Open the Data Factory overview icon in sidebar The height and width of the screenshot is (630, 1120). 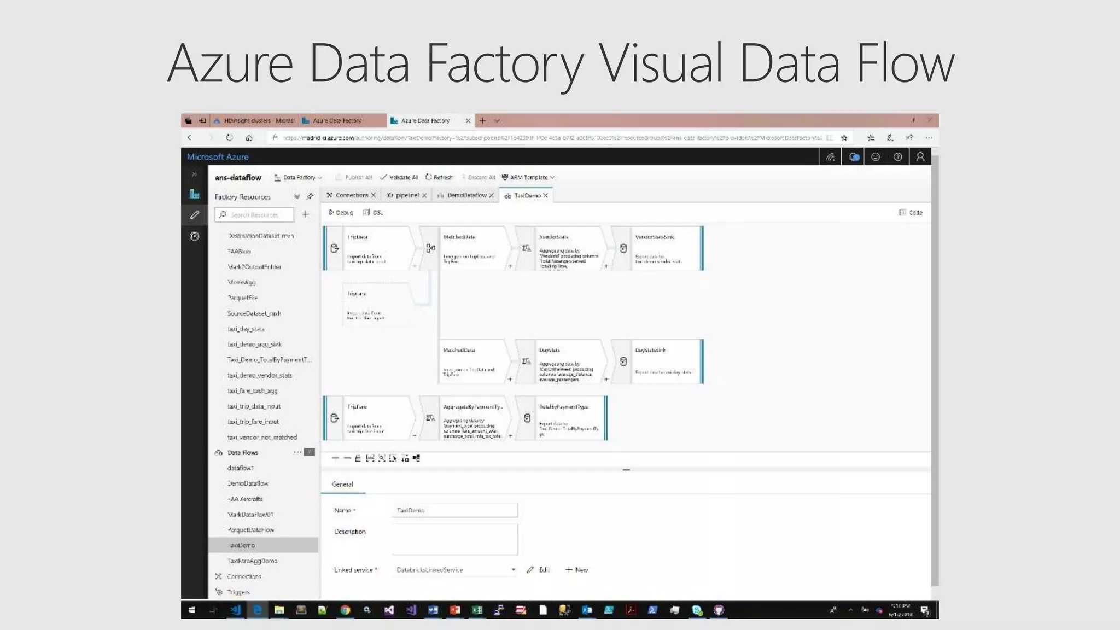[194, 194]
